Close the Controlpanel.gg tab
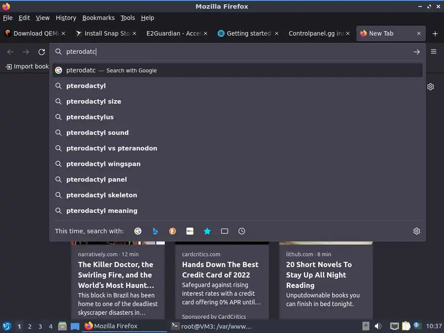 coord(348,33)
